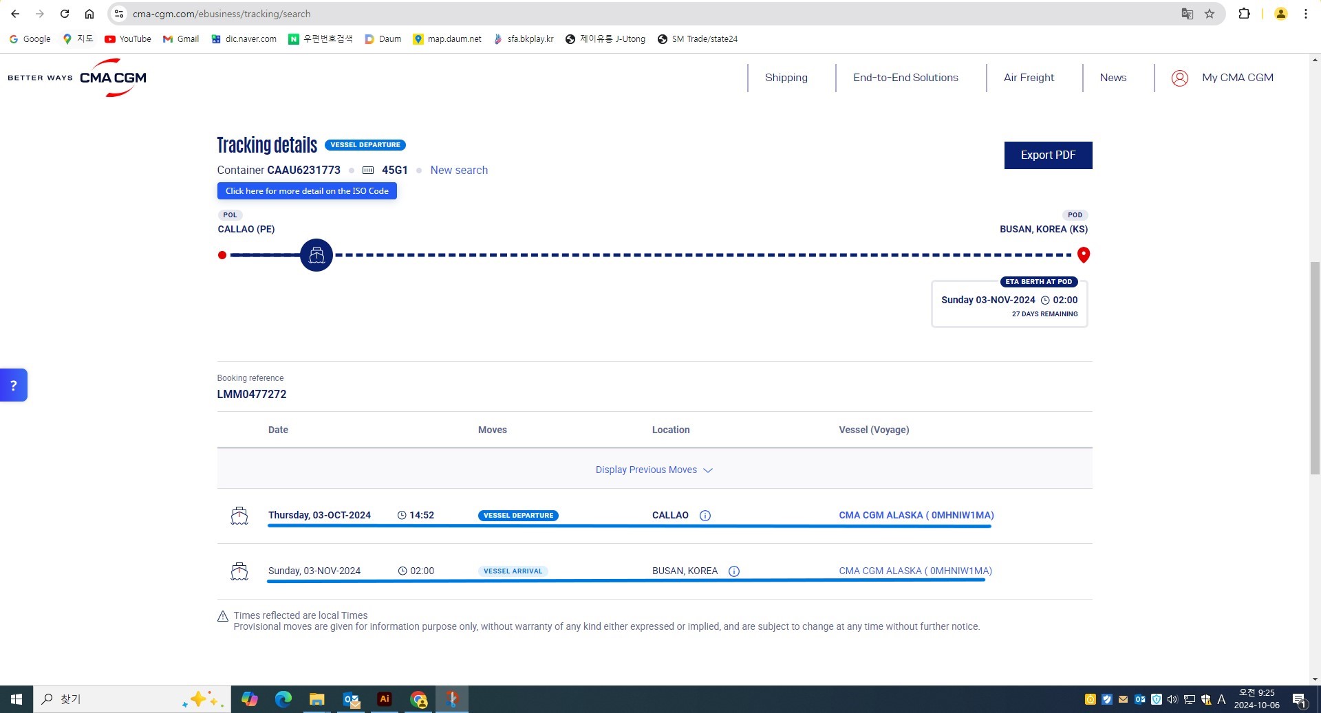This screenshot has width=1321, height=713.
Task: Bookmark this page with the star
Action: click(1210, 14)
